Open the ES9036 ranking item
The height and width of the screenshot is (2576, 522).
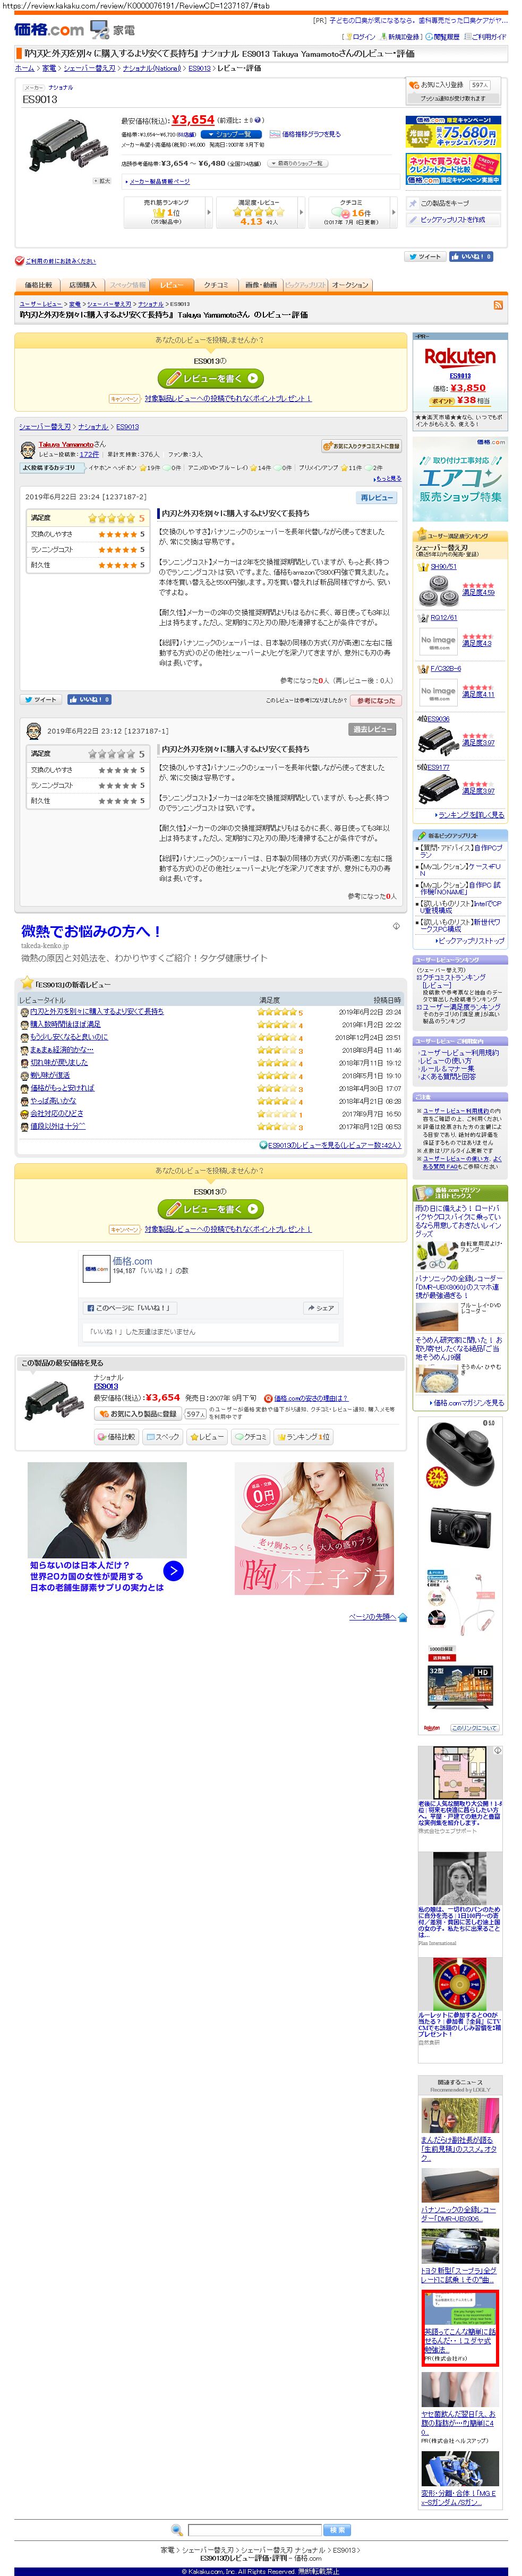coord(439,718)
